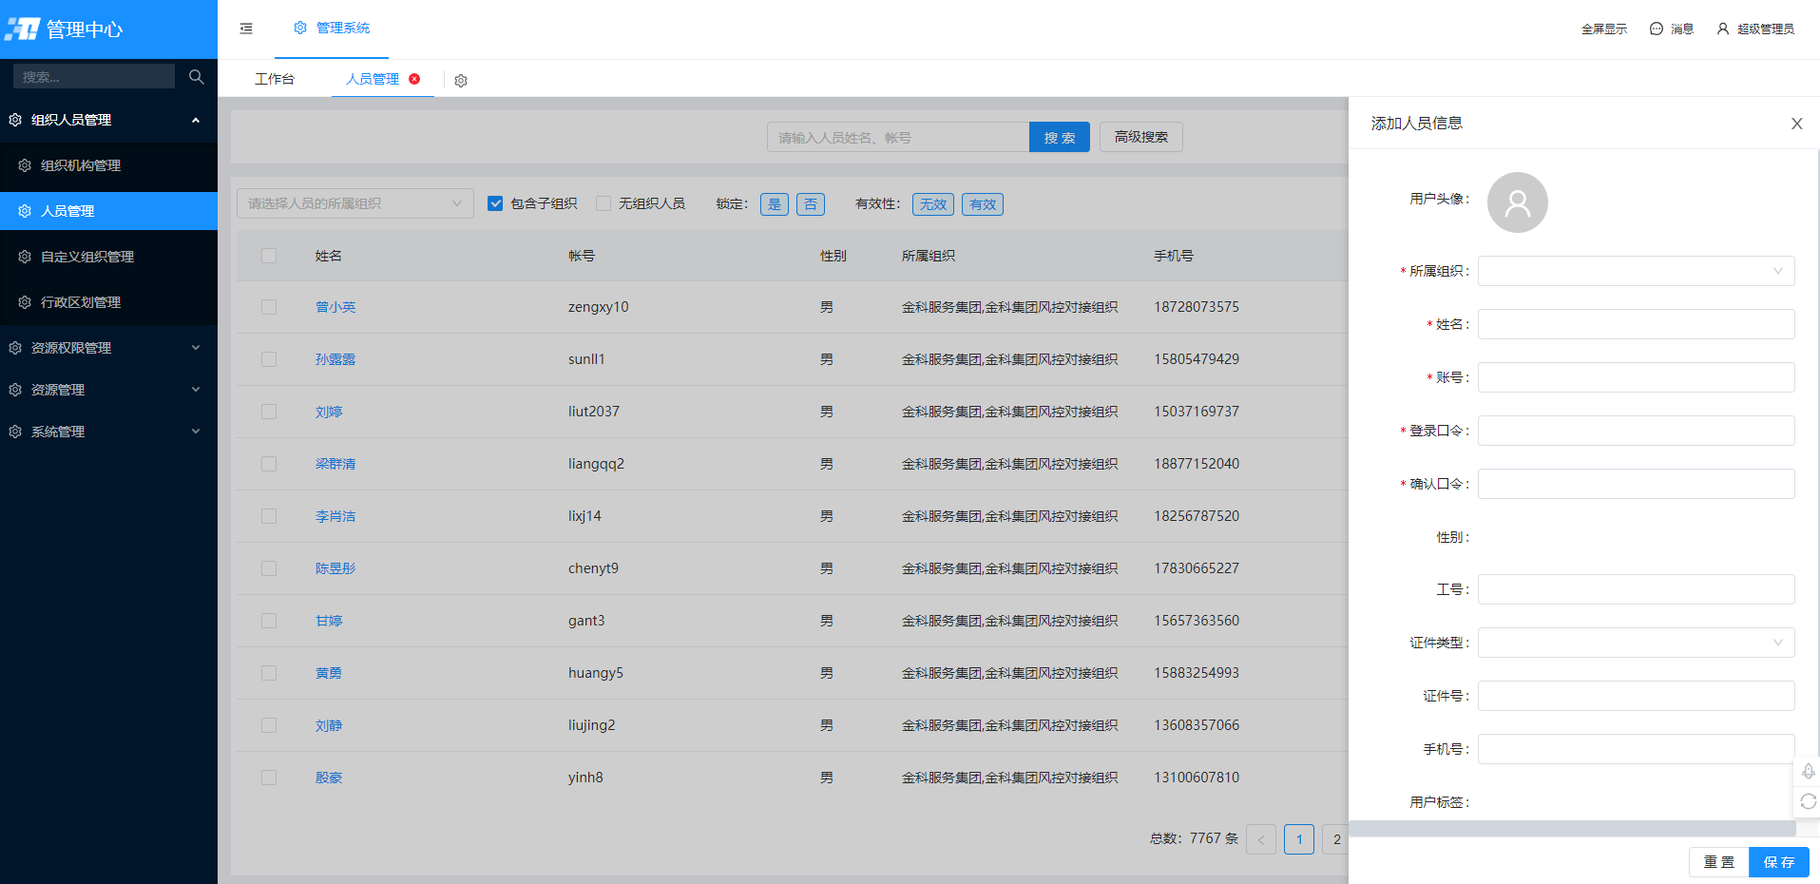The width and height of the screenshot is (1820, 884).
Task: Expand 资源权限管理 menu group
Action: point(108,348)
